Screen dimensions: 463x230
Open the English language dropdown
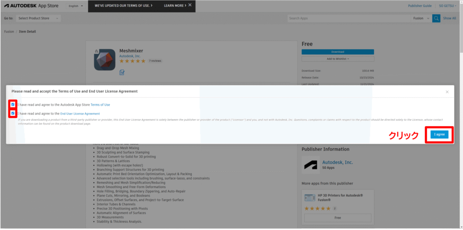click(76, 6)
